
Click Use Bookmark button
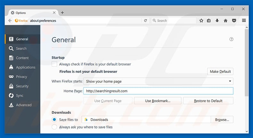[158, 101]
